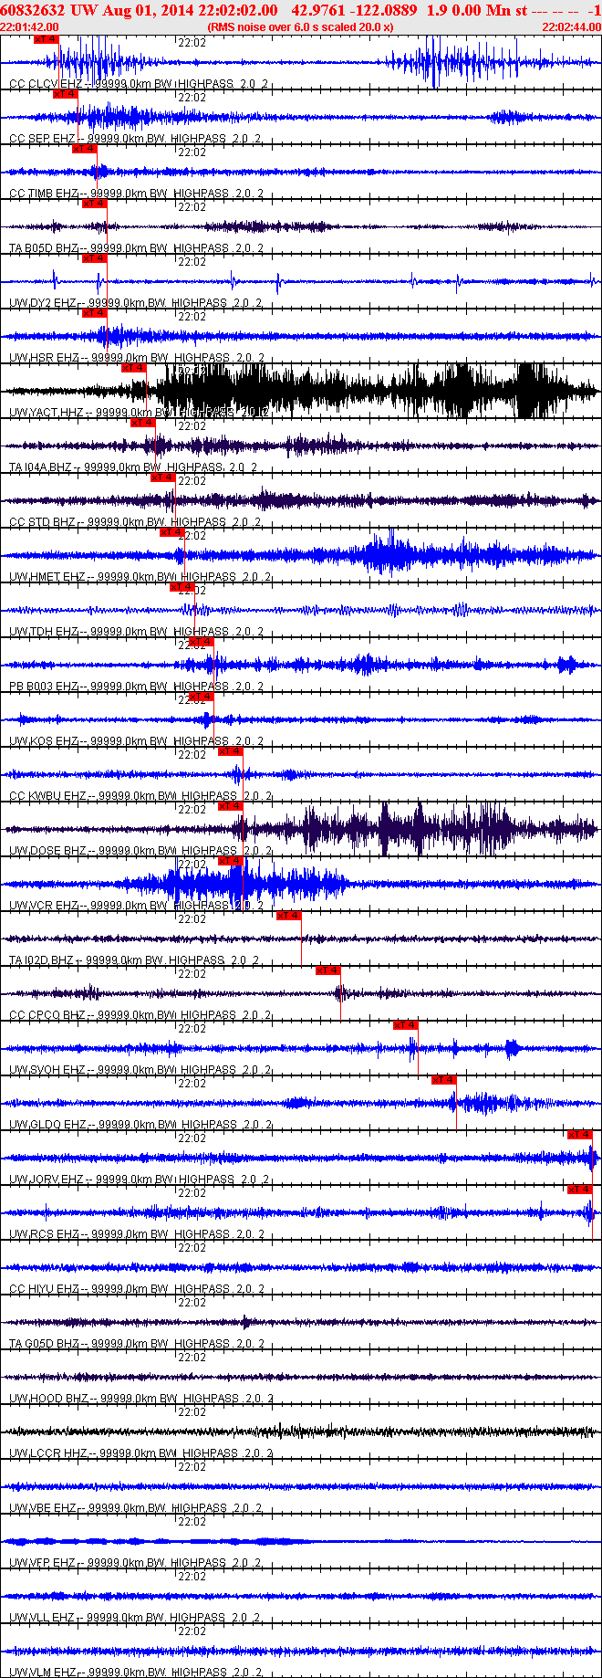Viewport: 602px width, 1678px height.
Task: Click the red pick marker on CC CLCV trace
Action: pyautogui.click(x=46, y=39)
